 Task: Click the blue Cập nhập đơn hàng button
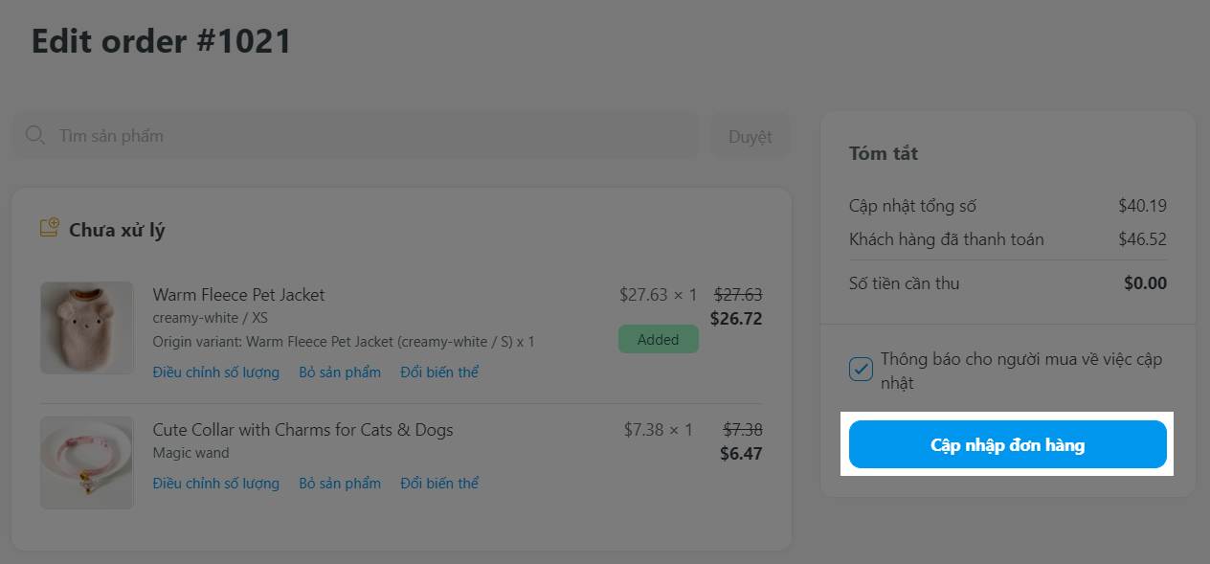coord(1007,444)
